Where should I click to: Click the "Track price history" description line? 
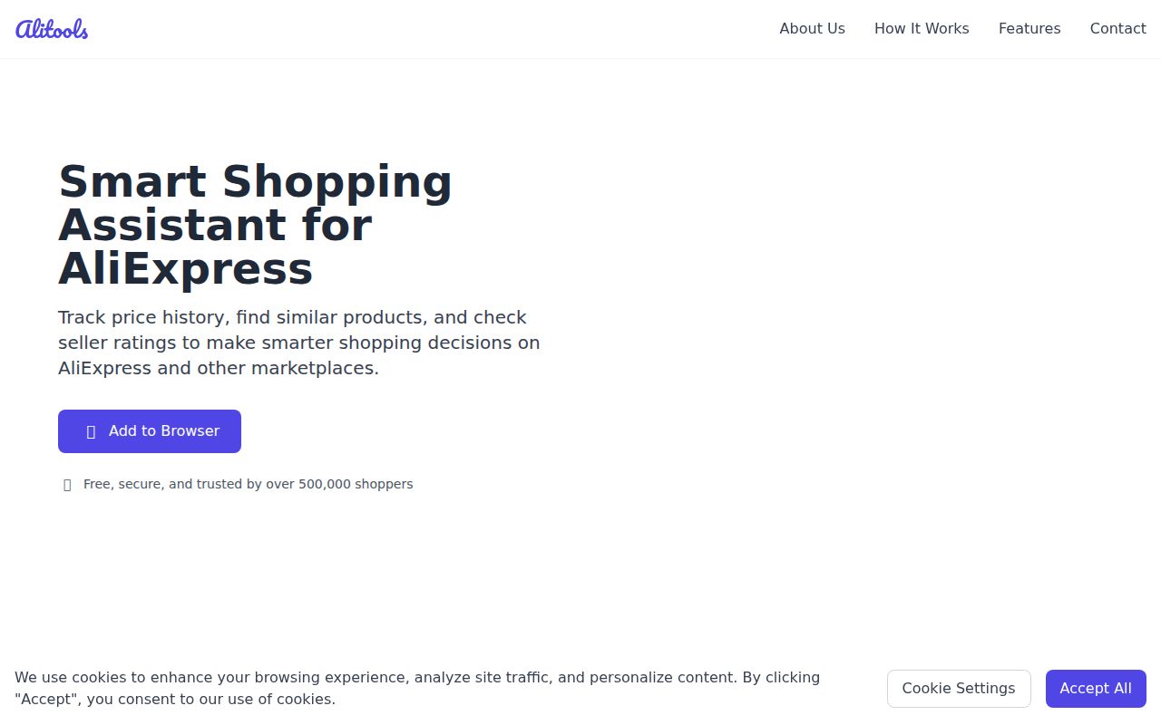(x=292, y=317)
